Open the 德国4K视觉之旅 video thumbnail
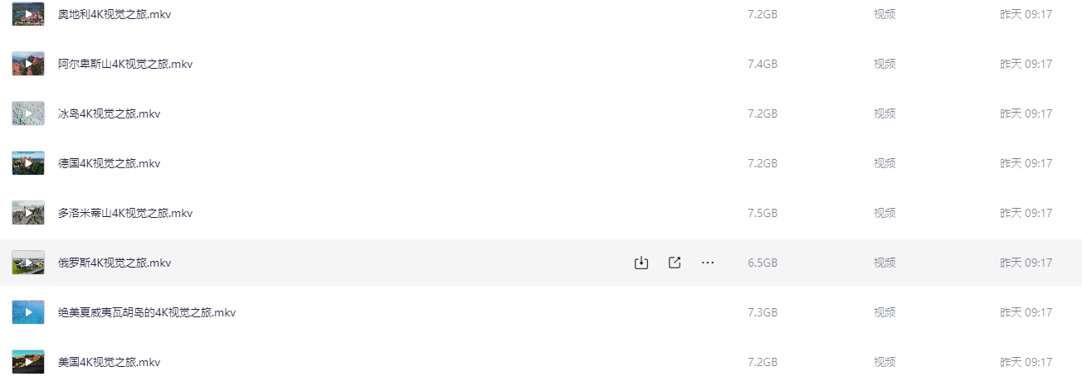1082x386 pixels. click(28, 163)
